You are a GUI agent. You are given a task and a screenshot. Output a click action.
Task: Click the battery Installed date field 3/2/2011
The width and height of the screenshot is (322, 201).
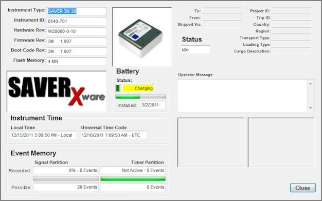pos(153,105)
